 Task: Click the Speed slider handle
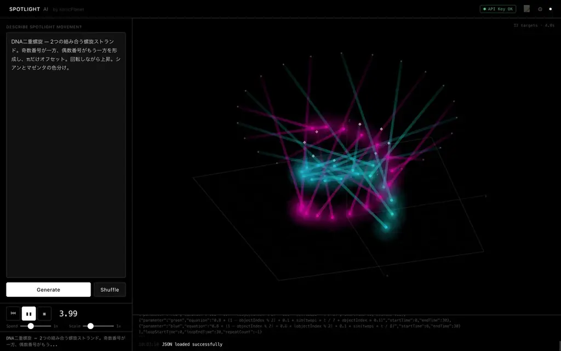click(31, 325)
